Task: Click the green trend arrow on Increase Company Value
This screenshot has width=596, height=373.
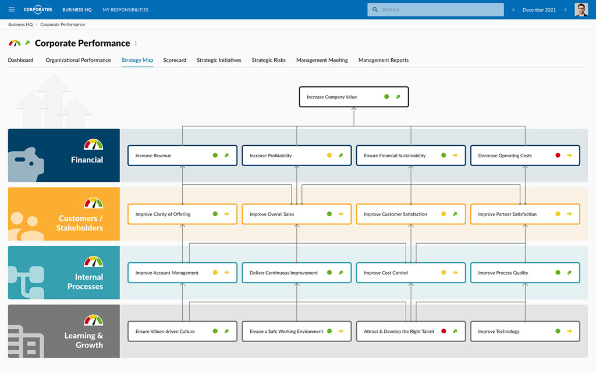Action: (x=398, y=97)
